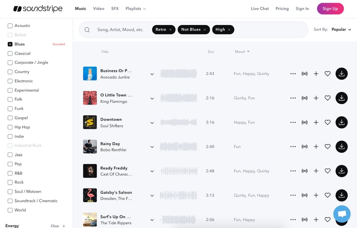Download the Business Or P... track
Image resolution: width=357 pixels, height=228 pixels.
pos(341,74)
